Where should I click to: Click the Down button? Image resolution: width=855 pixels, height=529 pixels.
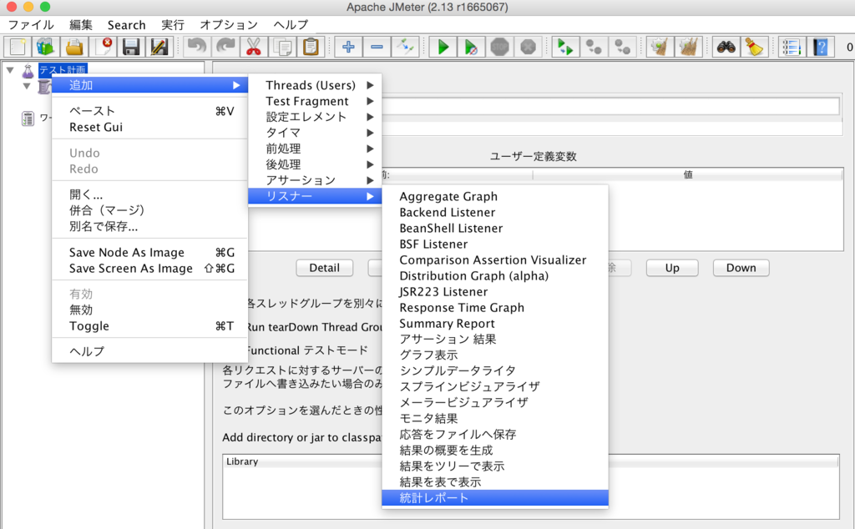[741, 268]
